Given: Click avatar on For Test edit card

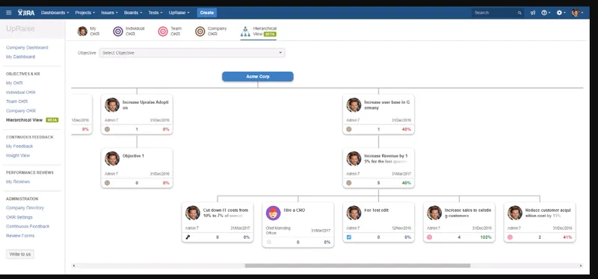Looking at the screenshot, I should 354,213.
